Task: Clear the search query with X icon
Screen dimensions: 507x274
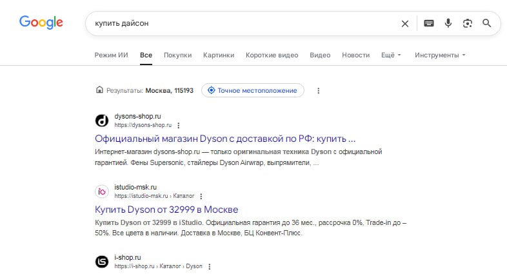Action: (x=405, y=23)
